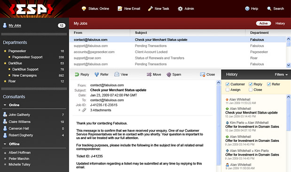Click the New Task wrench icon
Image resolution: width=291 pixels, height=172 pixels.
coord(150,8)
